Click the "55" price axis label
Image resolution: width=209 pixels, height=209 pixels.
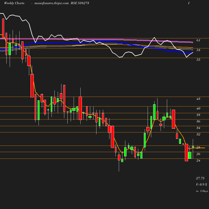click(x=198, y=60)
